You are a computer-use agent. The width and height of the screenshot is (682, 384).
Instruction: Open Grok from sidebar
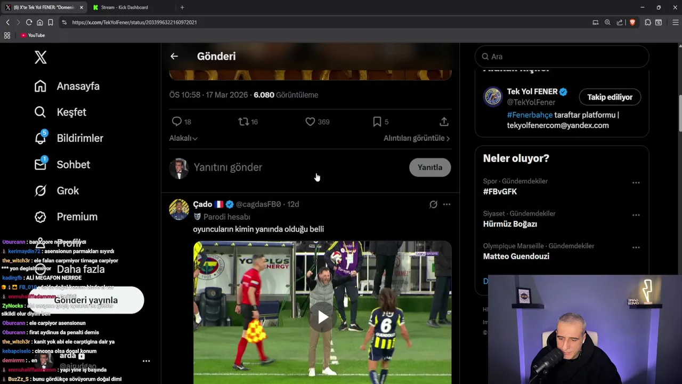[x=56, y=190]
